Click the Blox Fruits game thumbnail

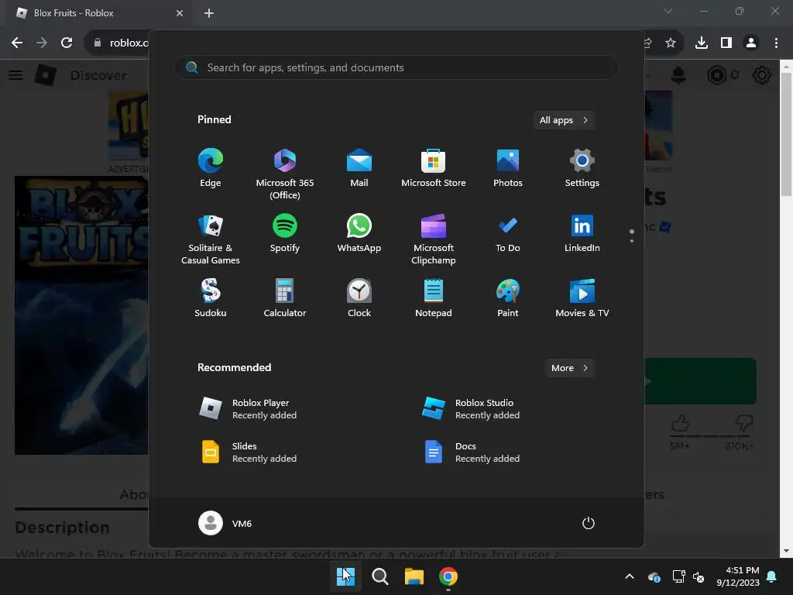click(x=81, y=315)
